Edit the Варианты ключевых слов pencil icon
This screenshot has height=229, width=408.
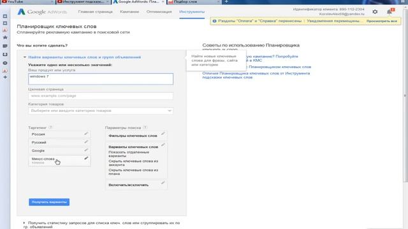163,144
